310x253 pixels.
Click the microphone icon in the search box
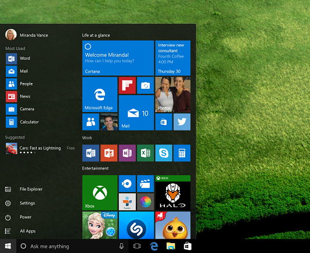click(121, 246)
